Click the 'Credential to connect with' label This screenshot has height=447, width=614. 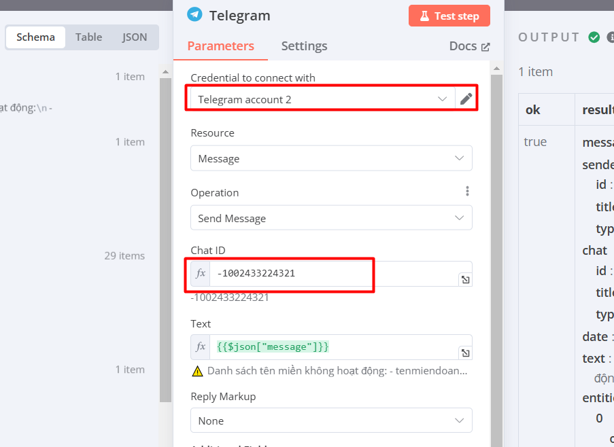click(253, 78)
